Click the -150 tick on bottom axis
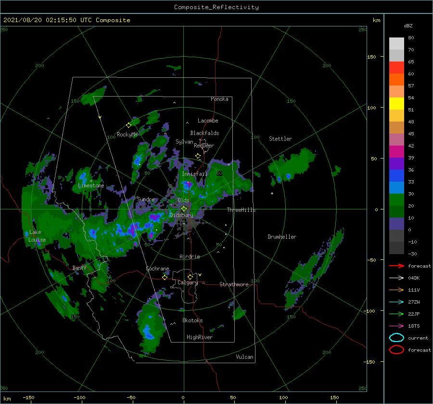 28,398
